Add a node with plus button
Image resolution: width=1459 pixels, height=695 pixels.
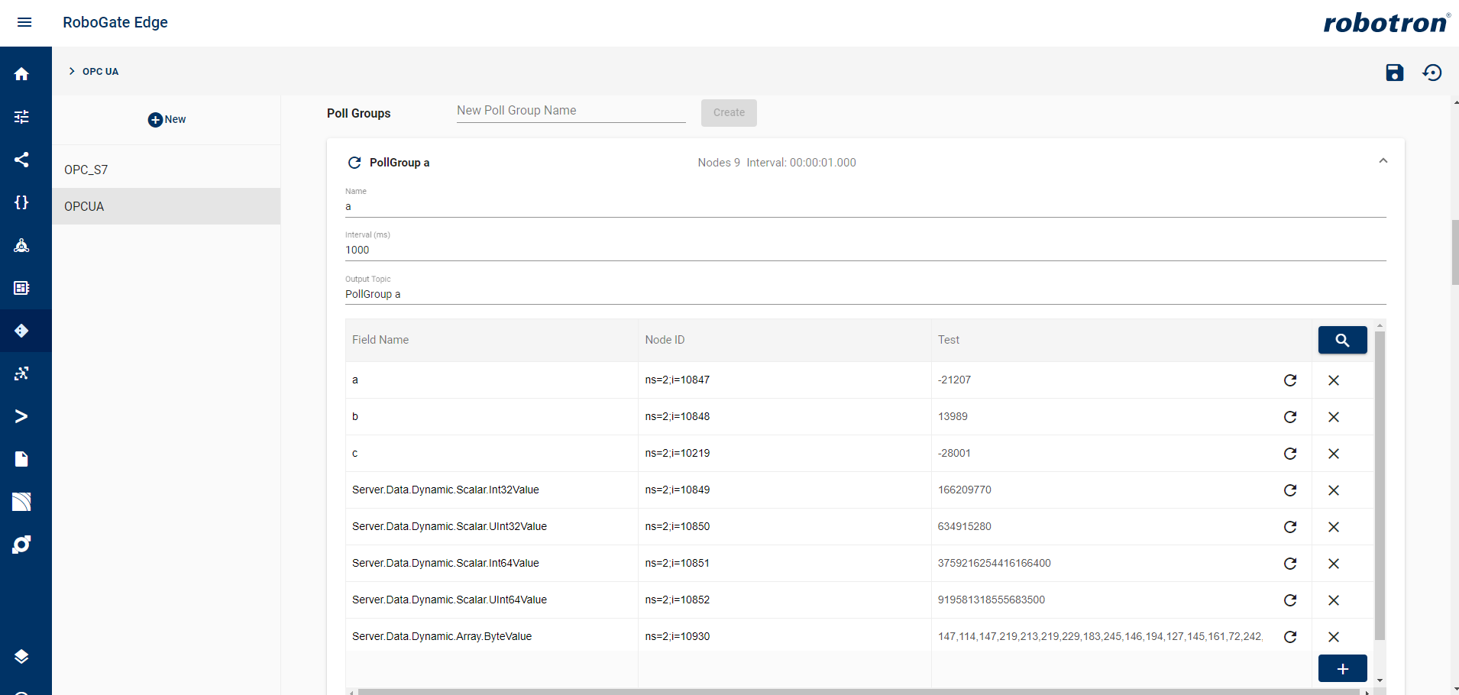(1342, 669)
